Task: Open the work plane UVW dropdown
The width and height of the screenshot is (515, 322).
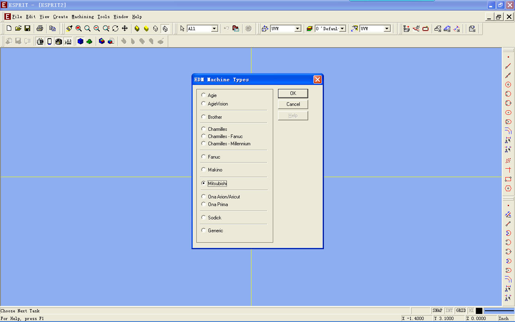Action: [x=298, y=29]
